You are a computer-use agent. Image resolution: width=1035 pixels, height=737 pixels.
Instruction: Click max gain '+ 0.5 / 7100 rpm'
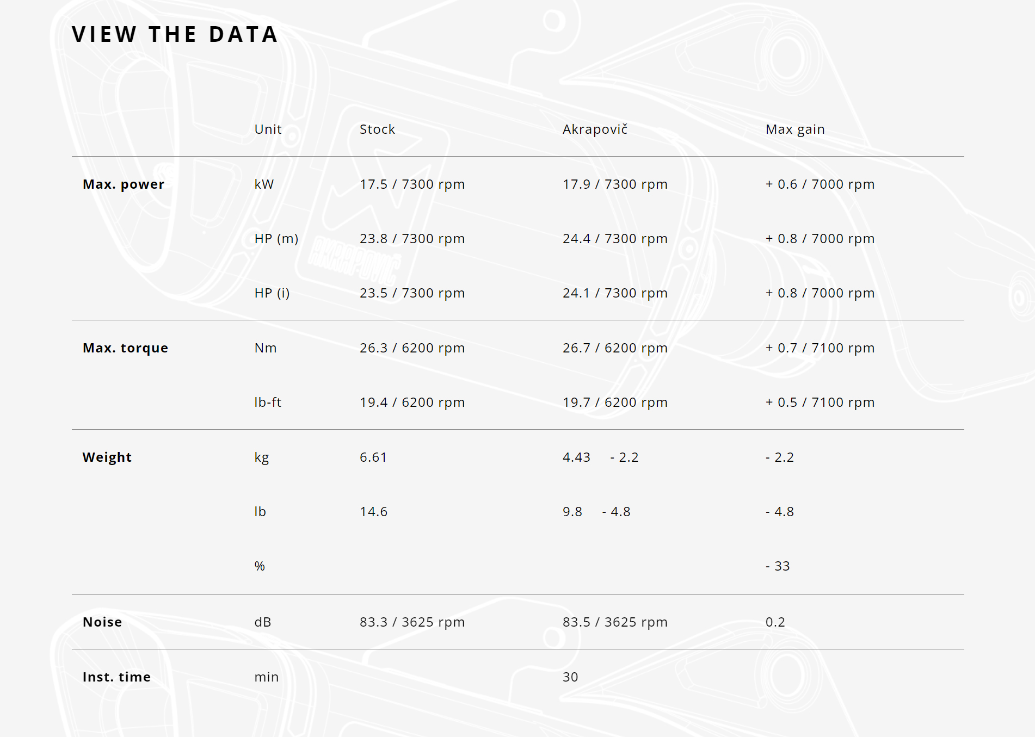(820, 402)
